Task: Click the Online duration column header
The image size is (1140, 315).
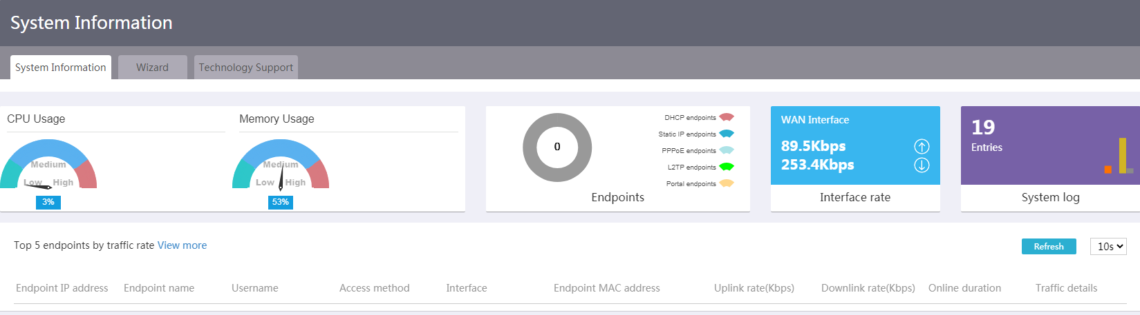Action: coord(965,288)
